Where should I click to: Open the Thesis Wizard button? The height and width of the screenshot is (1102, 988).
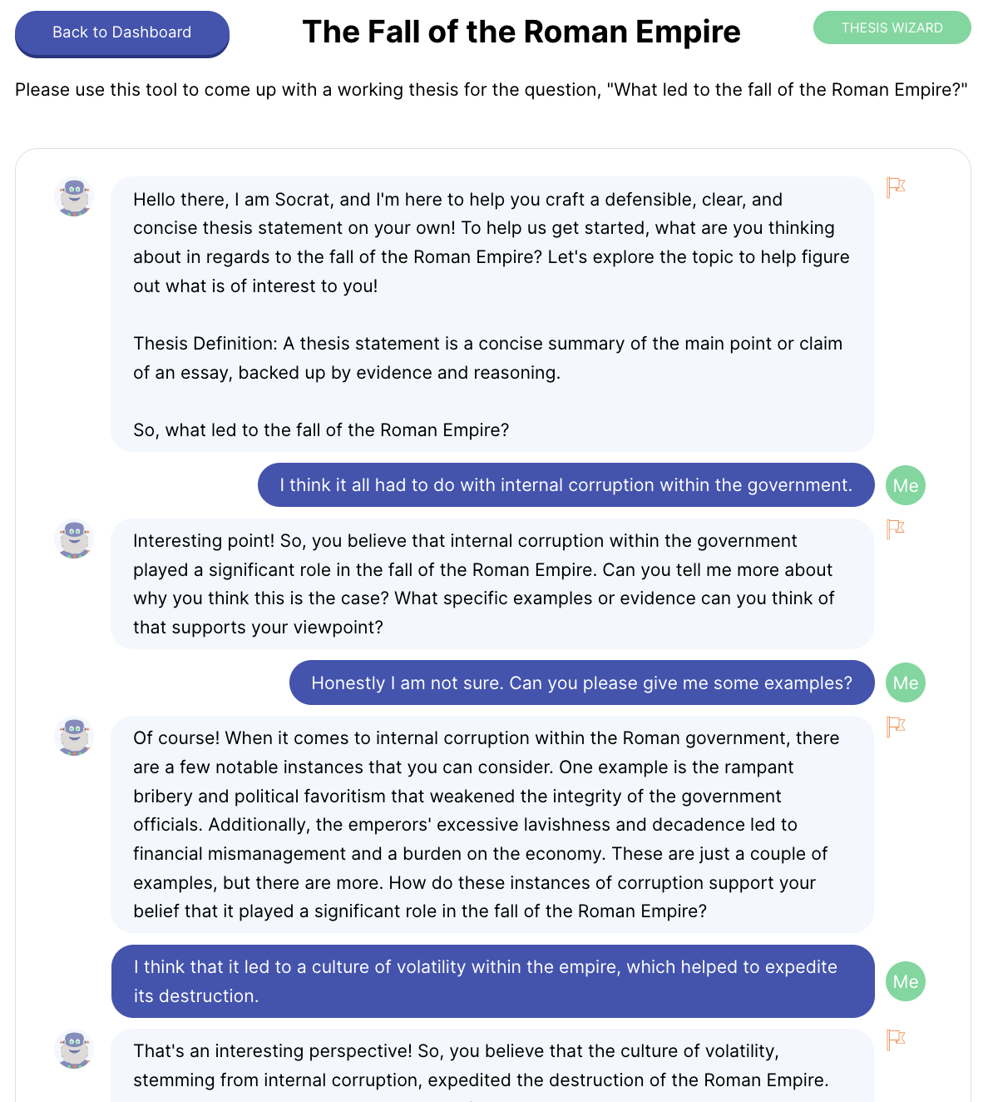coord(892,27)
